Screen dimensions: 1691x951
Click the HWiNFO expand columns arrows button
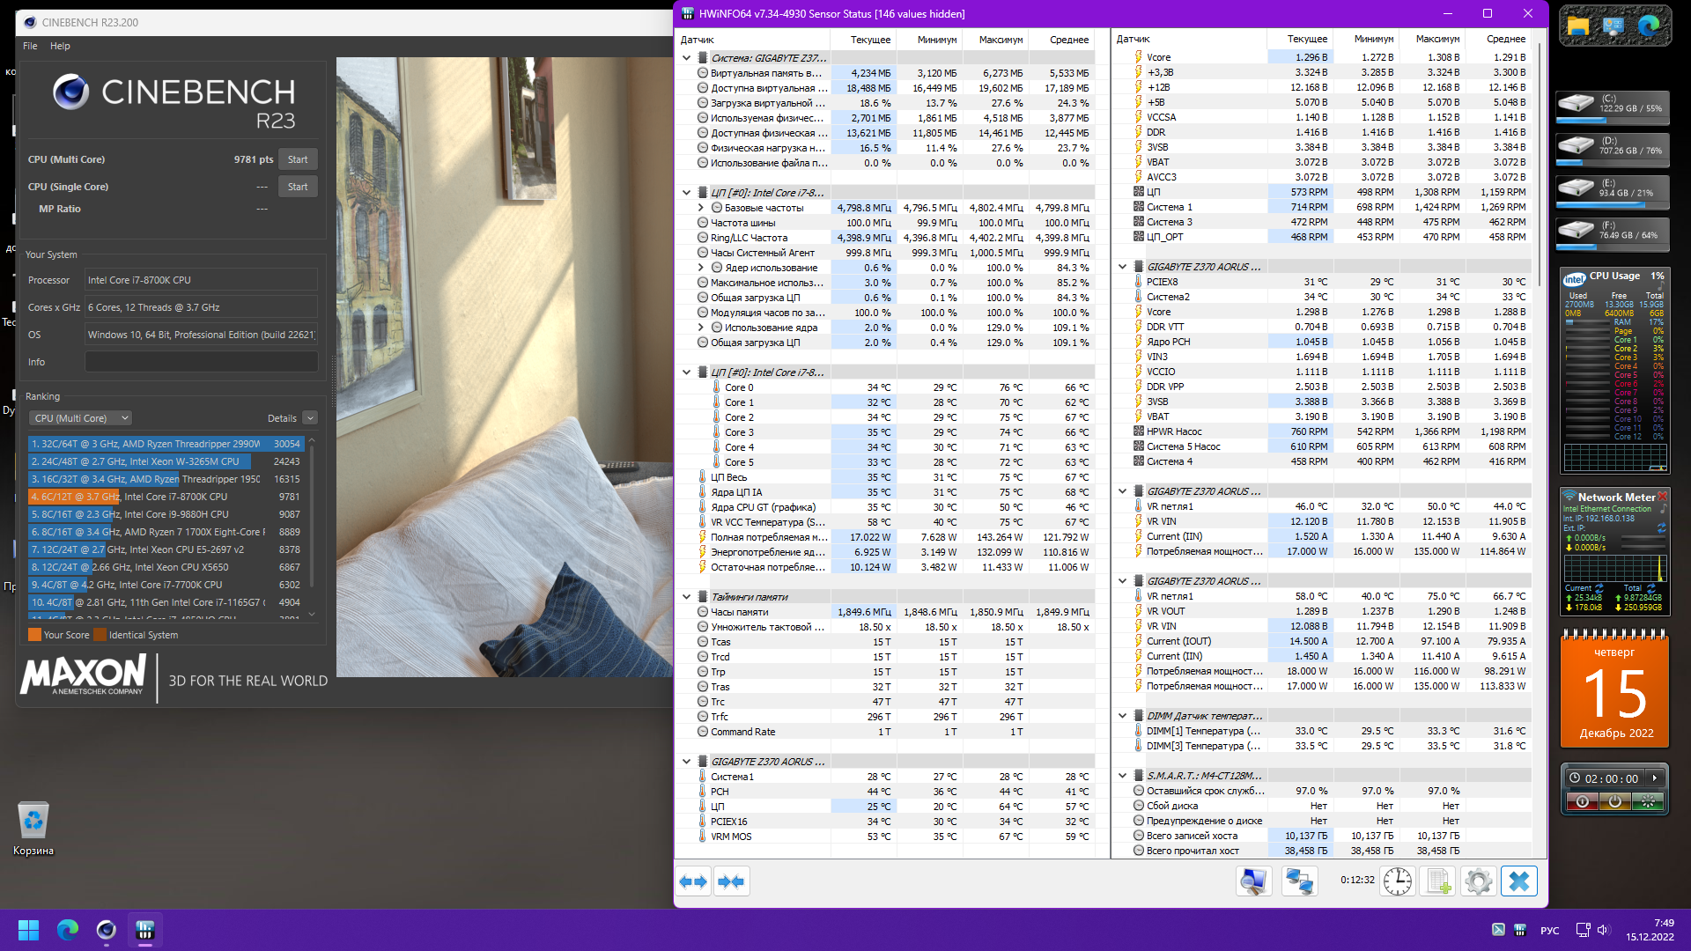click(x=694, y=881)
